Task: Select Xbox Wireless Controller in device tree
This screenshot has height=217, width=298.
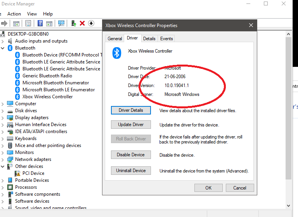Action: pyautogui.click(x=47, y=97)
